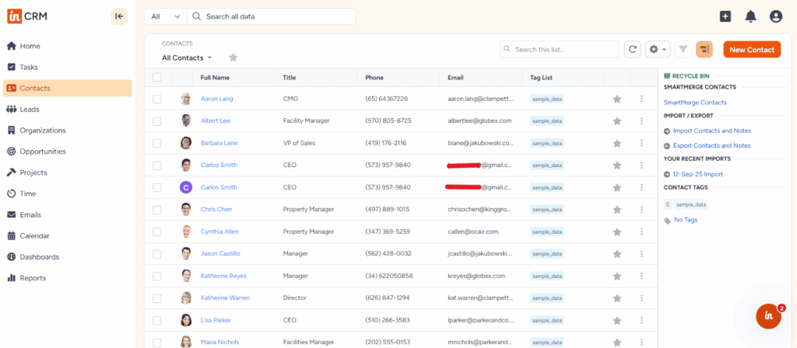Check the select-all contacts checkbox
Screen dimensions: 797x348
coord(157,78)
